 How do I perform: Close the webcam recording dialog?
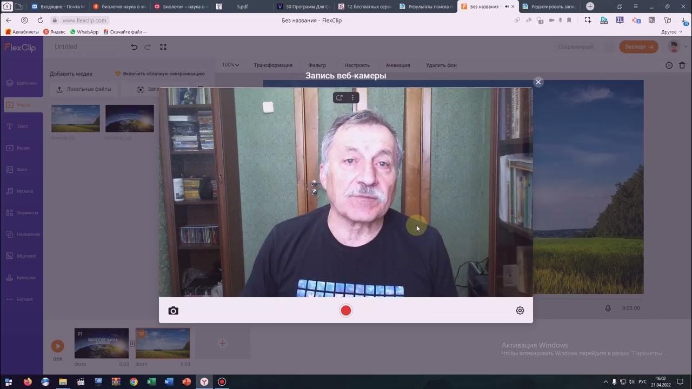click(538, 82)
